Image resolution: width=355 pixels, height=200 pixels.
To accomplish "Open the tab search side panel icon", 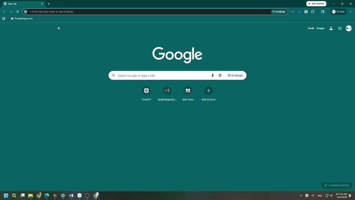I will [x=323, y=12].
